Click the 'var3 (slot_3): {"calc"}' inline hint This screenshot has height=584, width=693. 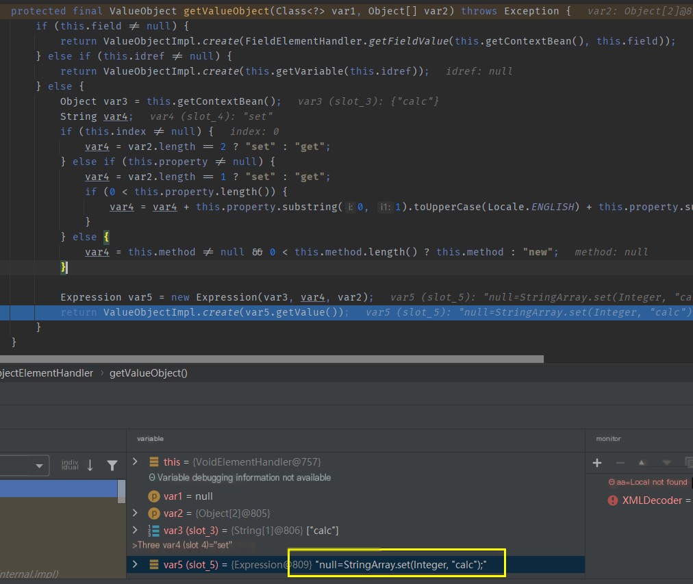(x=368, y=101)
